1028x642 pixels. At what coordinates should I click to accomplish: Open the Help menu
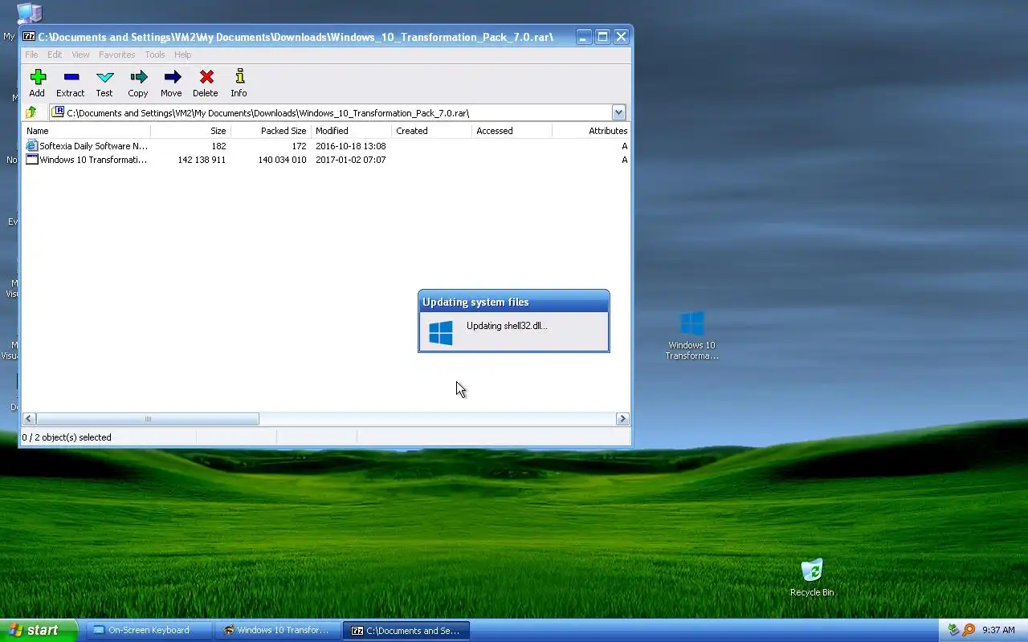coord(183,55)
